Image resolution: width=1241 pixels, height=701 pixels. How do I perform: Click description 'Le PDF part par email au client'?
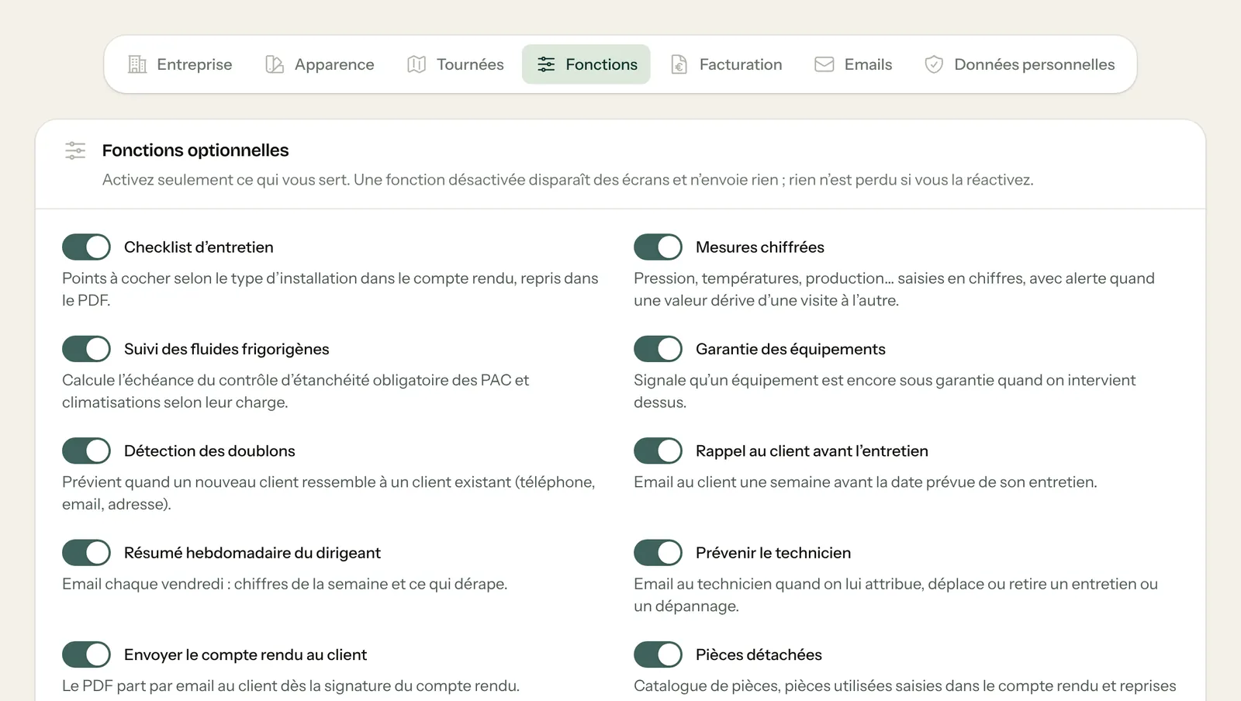pos(291,685)
